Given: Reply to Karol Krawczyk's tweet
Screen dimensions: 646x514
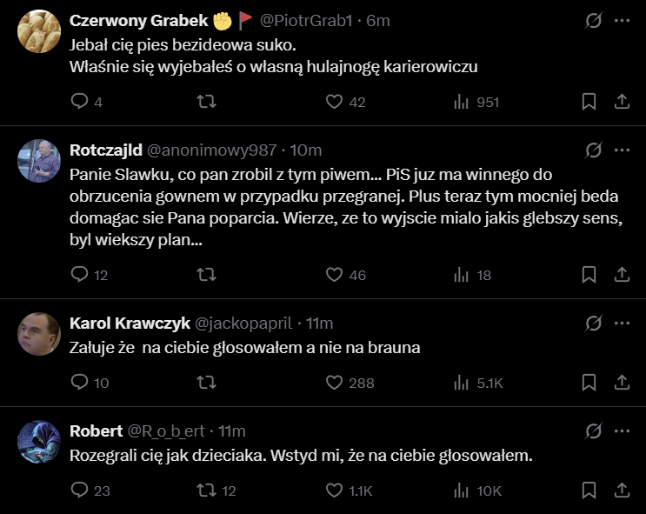Looking at the screenshot, I should [79, 383].
